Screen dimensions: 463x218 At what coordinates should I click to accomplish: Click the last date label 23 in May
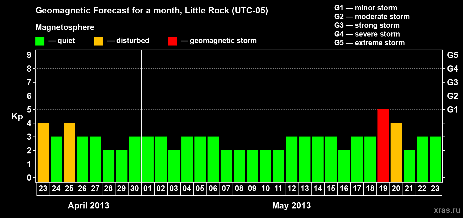(x=435, y=188)
